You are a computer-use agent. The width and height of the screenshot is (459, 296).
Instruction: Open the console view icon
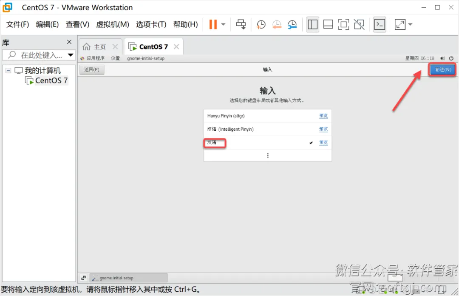click(x=380, y=24)
